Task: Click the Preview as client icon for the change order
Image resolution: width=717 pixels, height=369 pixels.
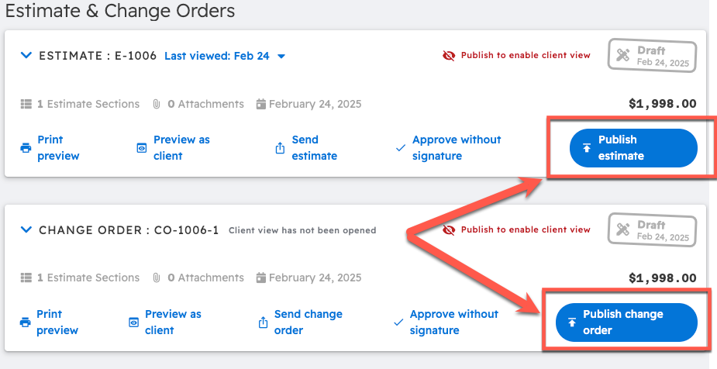Action: point(133,322)
